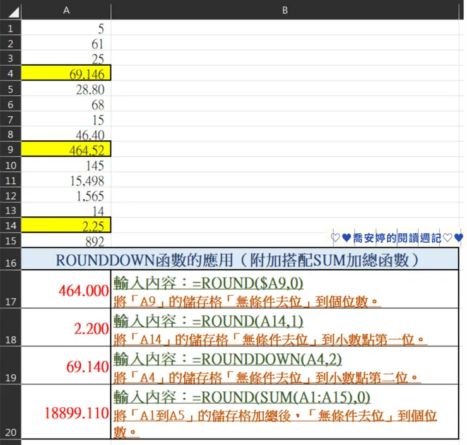Click empty cell B1
This screenshot has width=467, height=445.
285,28
